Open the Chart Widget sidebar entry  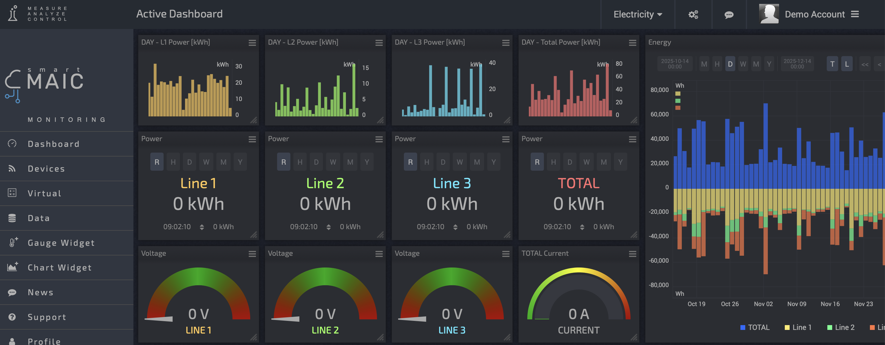pyautogui.click(x=59, y=267)
